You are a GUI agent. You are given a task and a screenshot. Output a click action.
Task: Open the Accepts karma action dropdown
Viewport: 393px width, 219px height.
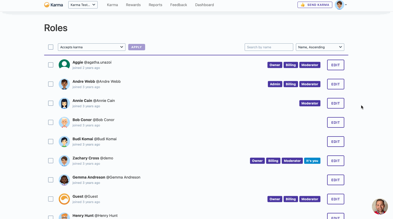[92, 47]
